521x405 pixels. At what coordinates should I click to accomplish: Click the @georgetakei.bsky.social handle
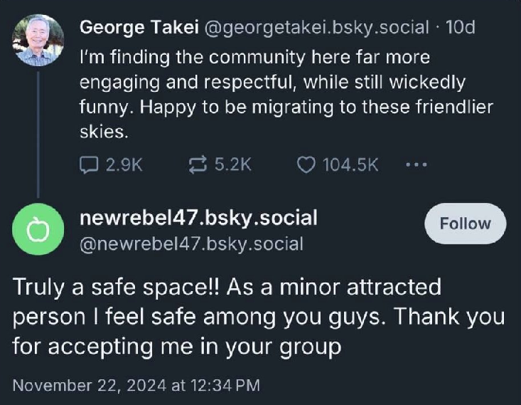pyautogui.click(x=317, y=28)
